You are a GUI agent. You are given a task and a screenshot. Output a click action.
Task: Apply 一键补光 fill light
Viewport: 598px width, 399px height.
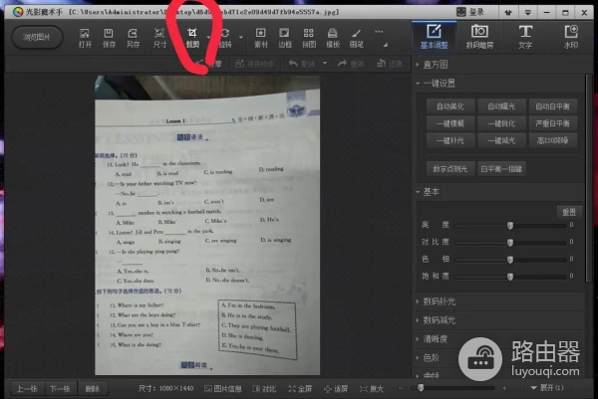pos(450,140)
